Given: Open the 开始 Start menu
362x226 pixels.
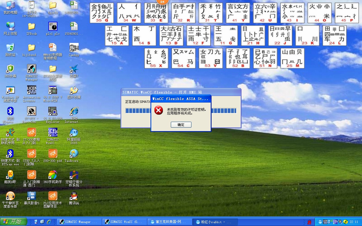Looking at the screenshot, I should [14, 221].
